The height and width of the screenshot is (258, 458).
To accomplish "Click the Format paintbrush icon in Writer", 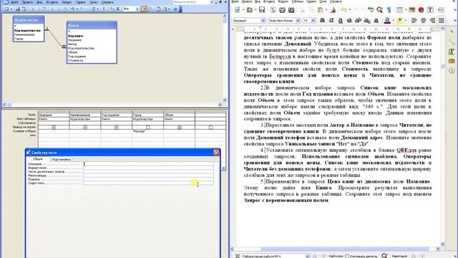I will pos(333,9).
